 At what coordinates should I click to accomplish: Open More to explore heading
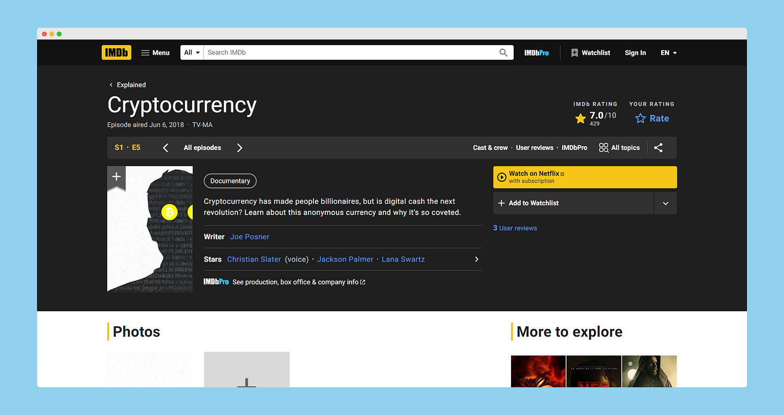point(569,332)
